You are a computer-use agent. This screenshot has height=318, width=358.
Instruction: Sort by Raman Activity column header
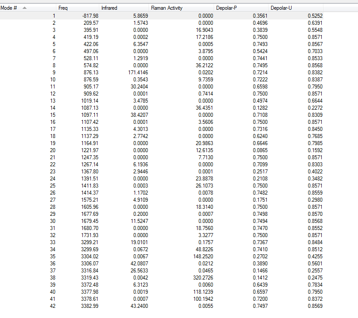[x=181, y=8]
